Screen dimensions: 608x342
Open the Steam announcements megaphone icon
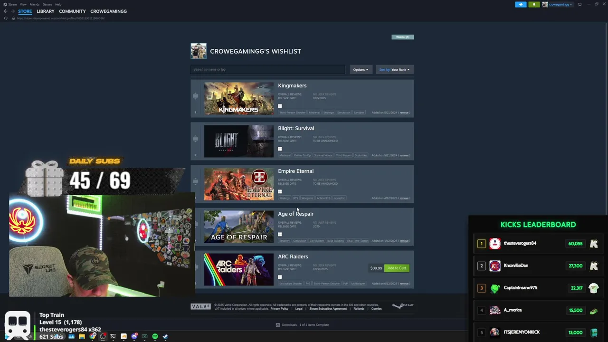(x=521, y=4)
